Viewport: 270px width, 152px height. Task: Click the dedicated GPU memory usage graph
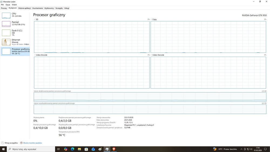pos(150,97)
